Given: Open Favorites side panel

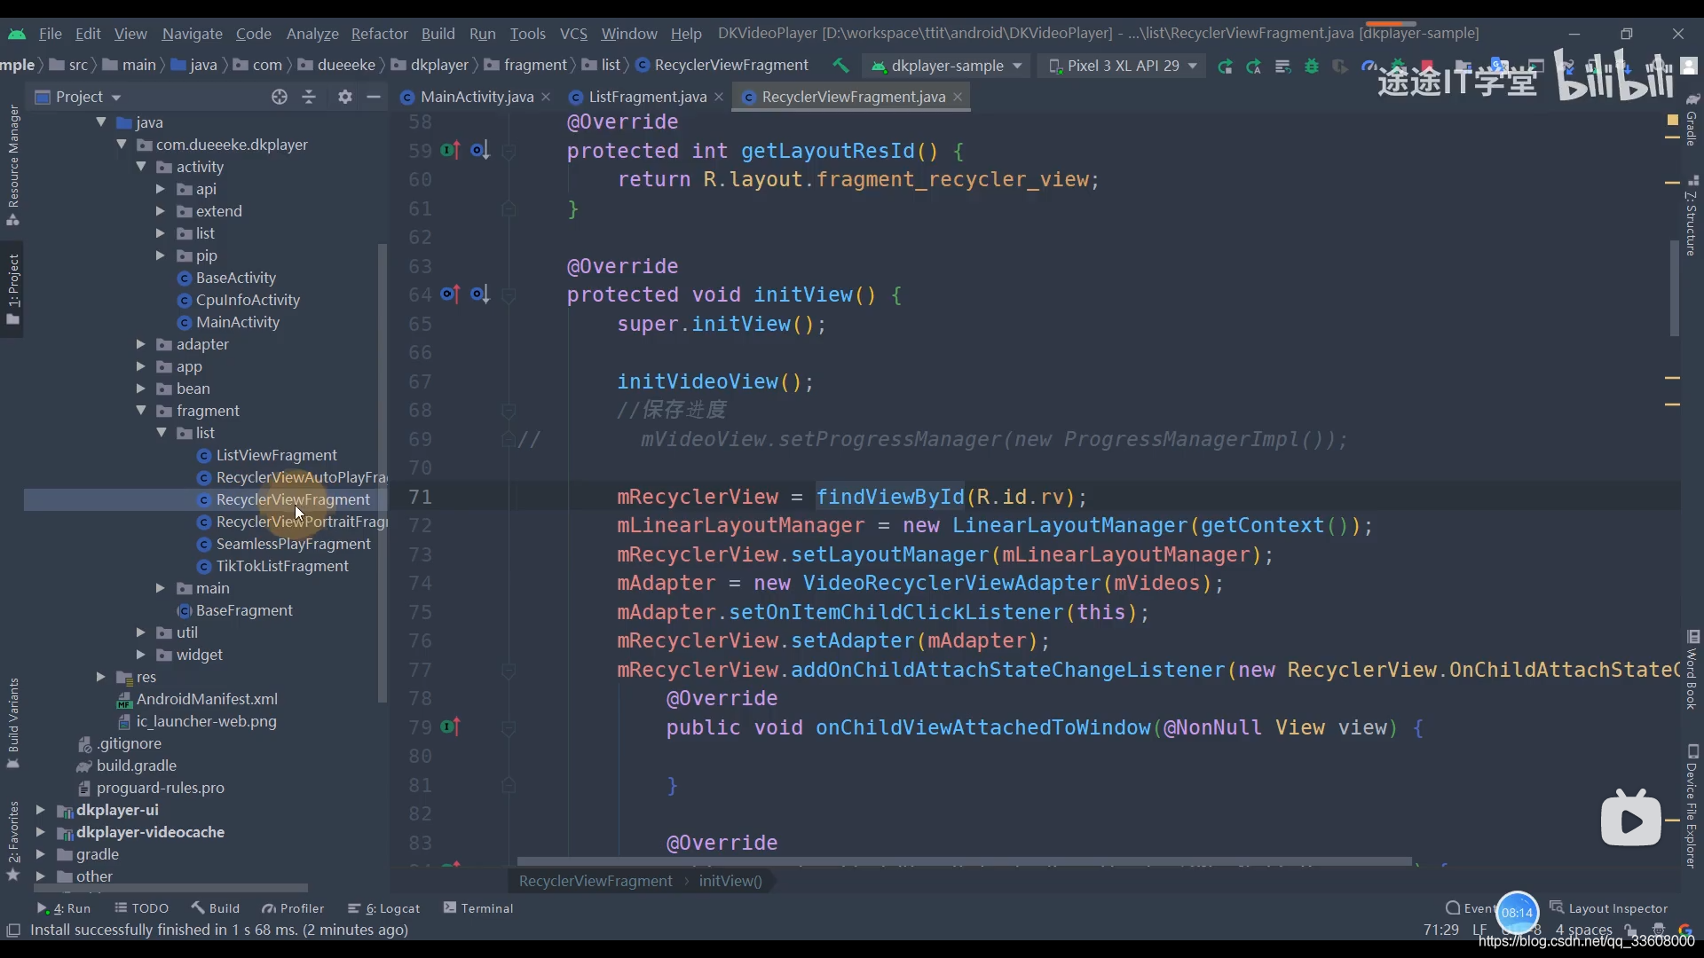Looking at the screenshot, I should tap(13, 840).
